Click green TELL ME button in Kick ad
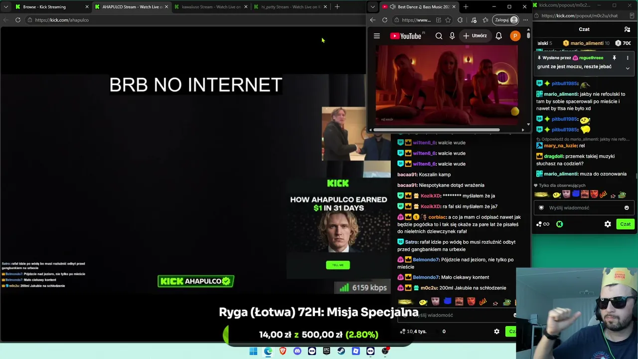 (338, 265)
